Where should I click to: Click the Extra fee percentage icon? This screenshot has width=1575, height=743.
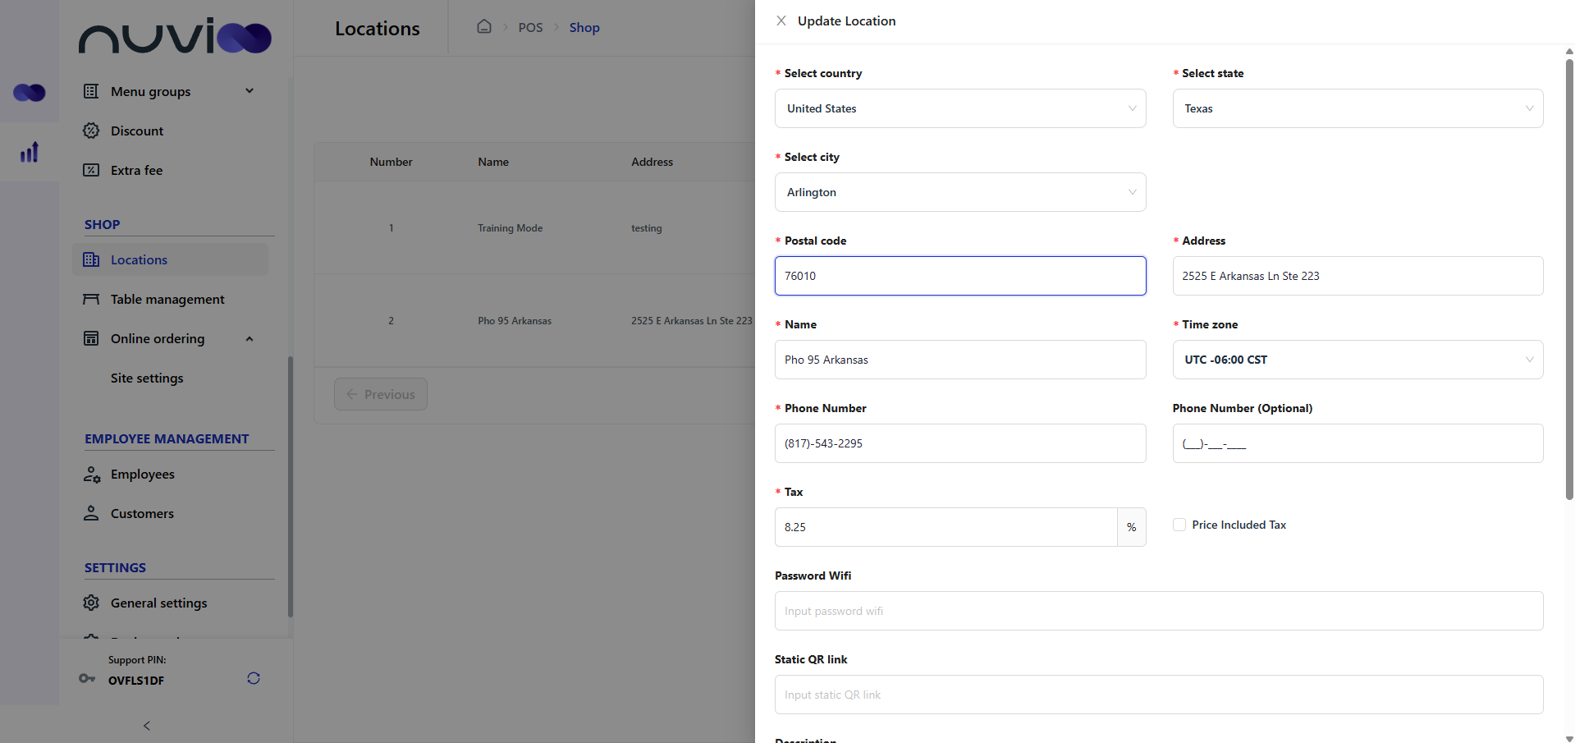[x=91, y=170]
